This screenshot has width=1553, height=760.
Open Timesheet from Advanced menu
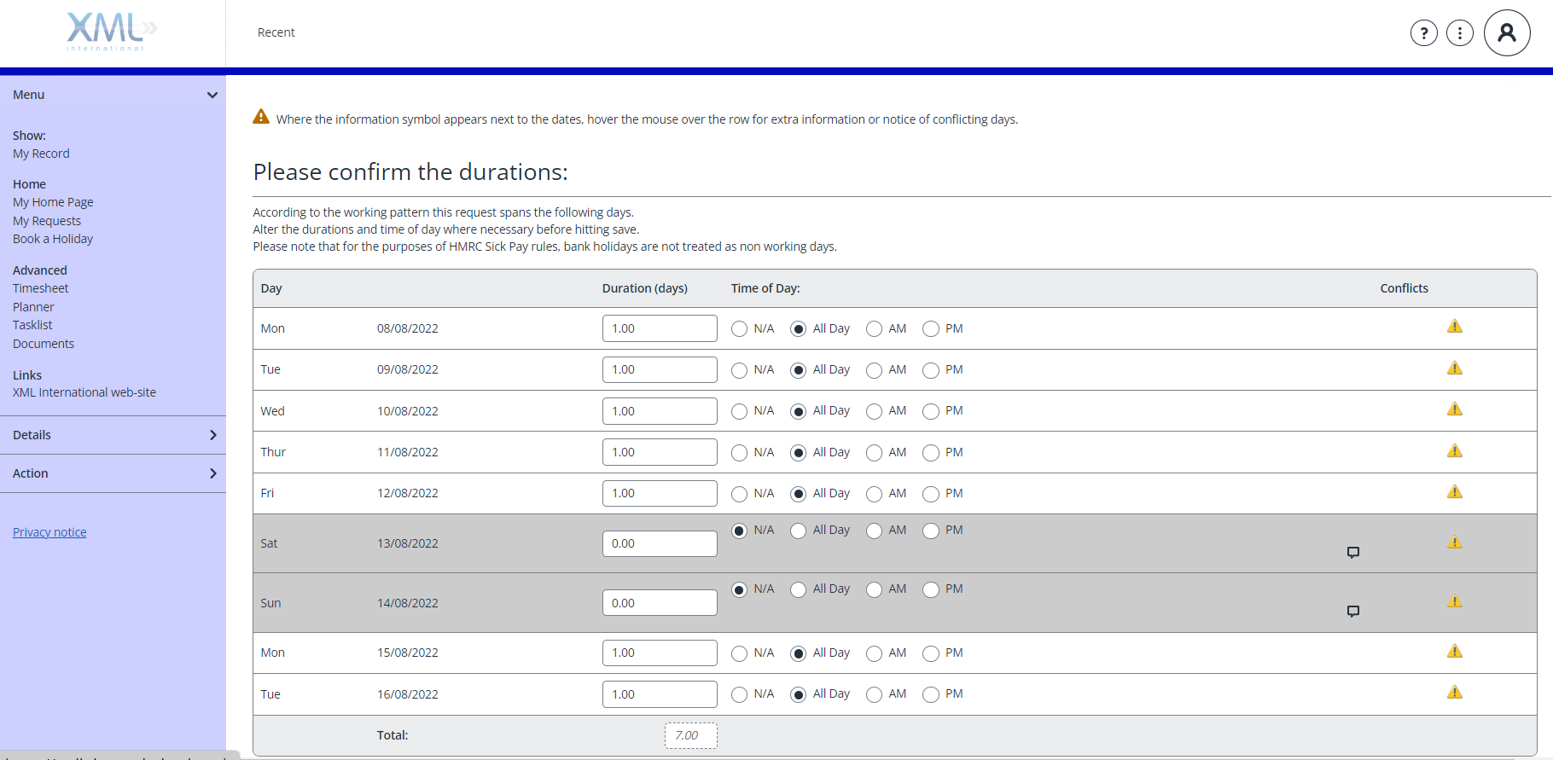click(x=40, y=288)
